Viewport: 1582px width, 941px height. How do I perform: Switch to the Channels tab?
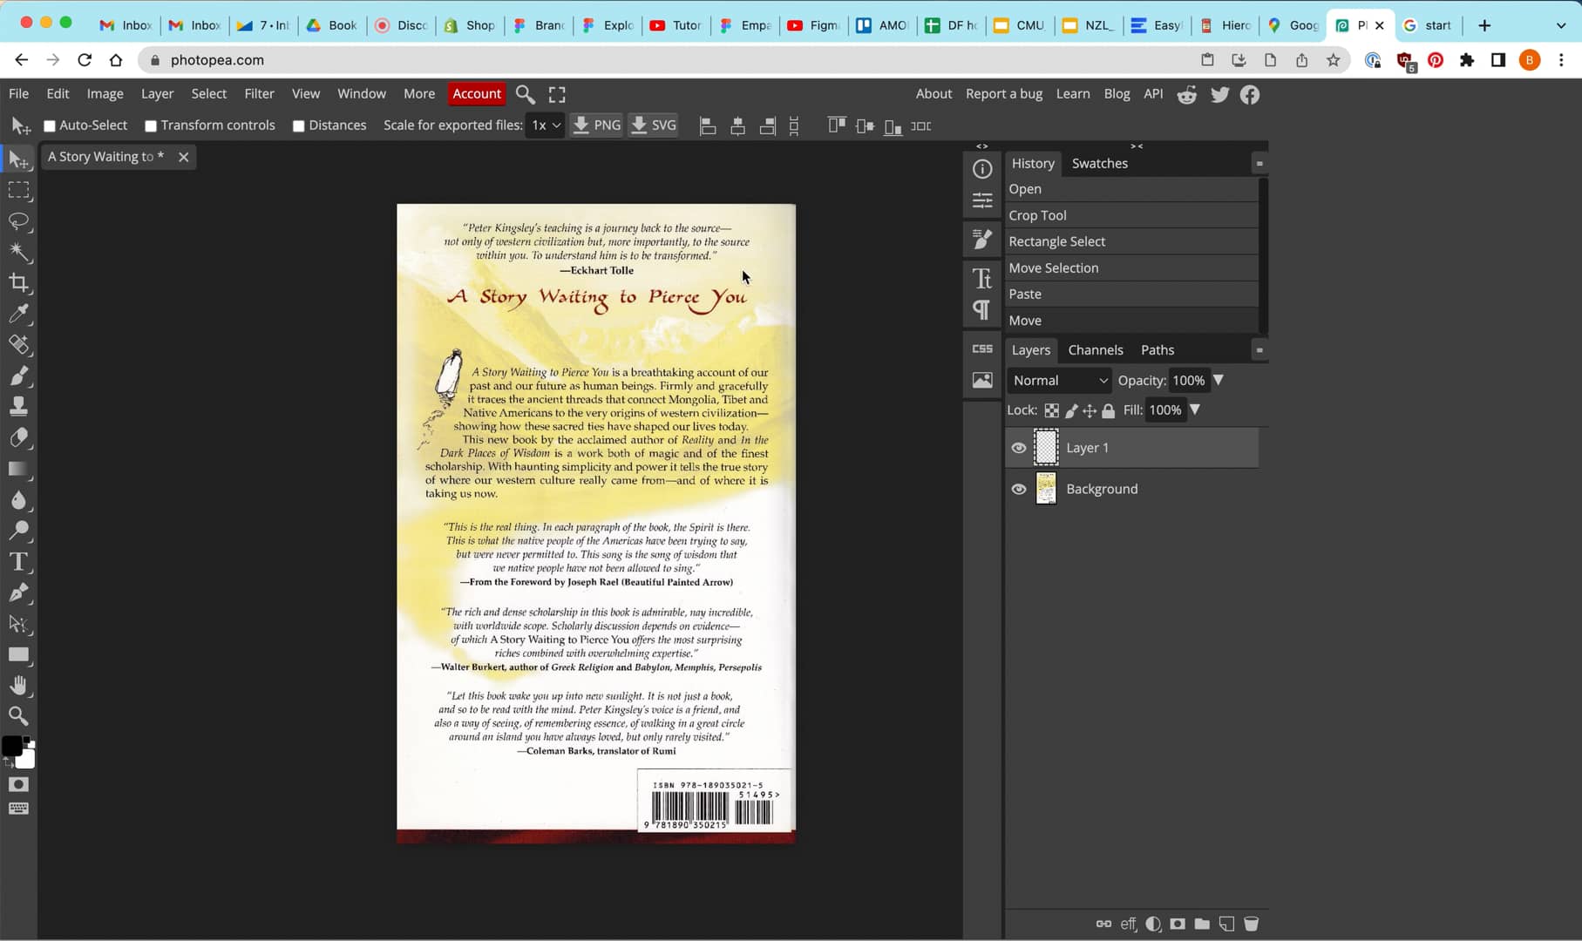[x=1095, y=349]
